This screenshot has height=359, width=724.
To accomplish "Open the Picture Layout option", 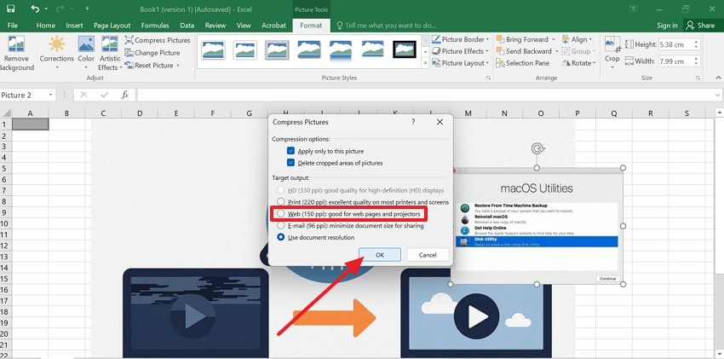I will click(460, 63).
